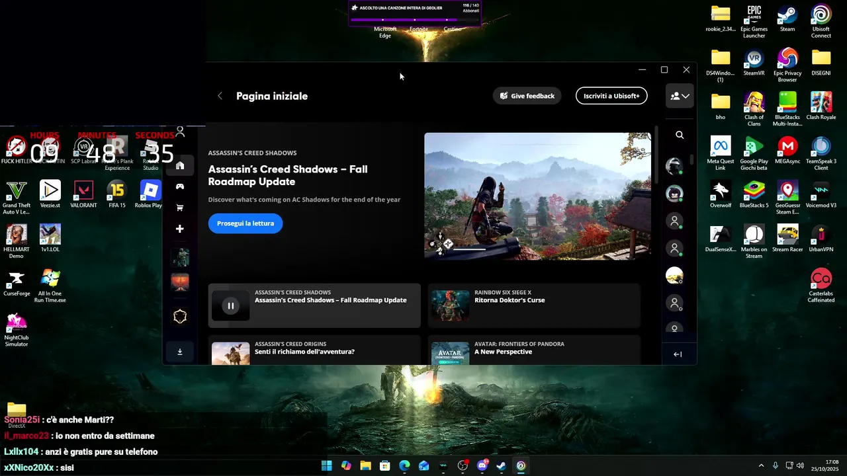Select the SteamVR desktop icon
This screenshot has height=476, width=847.
[x=754, y=63]
